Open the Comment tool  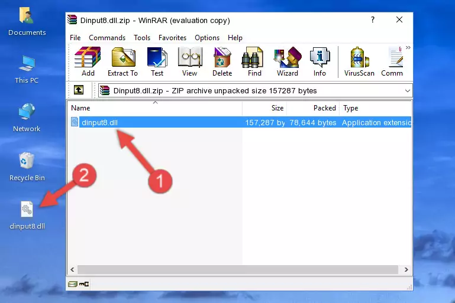(392, 61)
